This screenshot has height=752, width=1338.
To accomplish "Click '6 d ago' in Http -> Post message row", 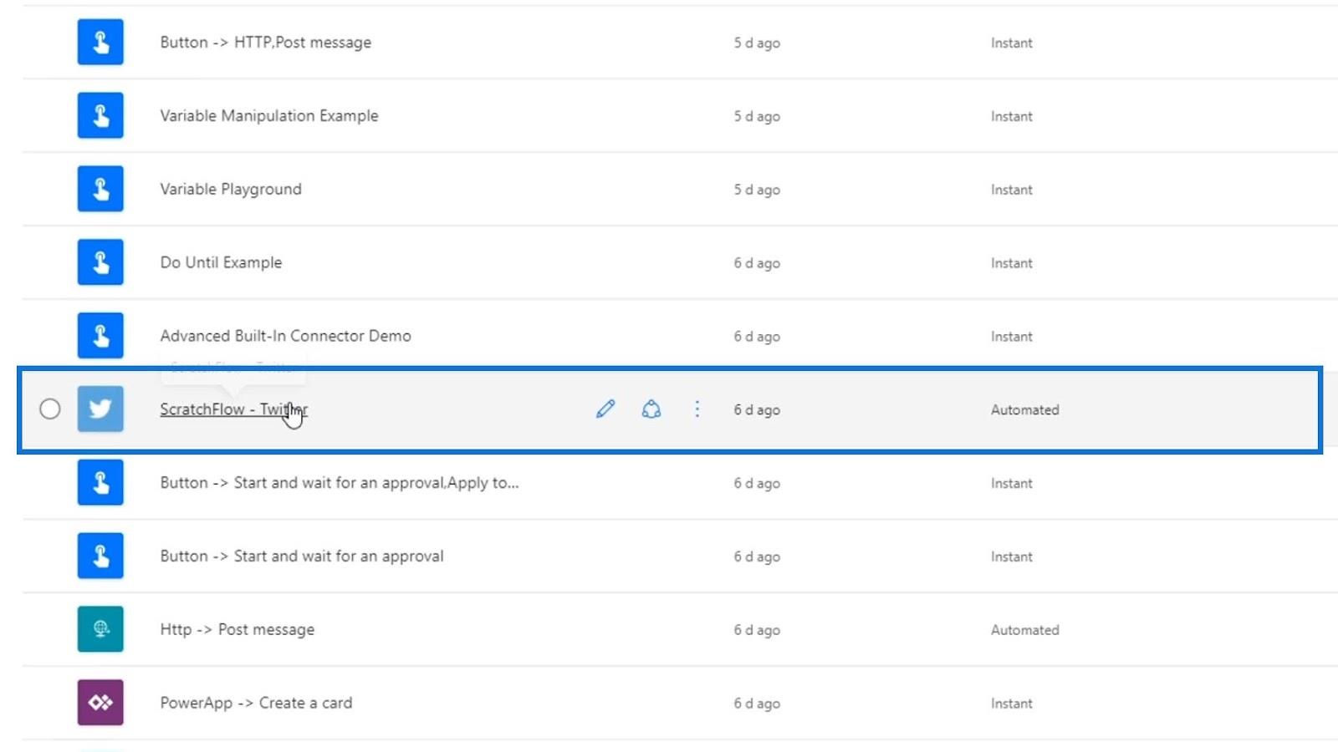I will (757, 630).
